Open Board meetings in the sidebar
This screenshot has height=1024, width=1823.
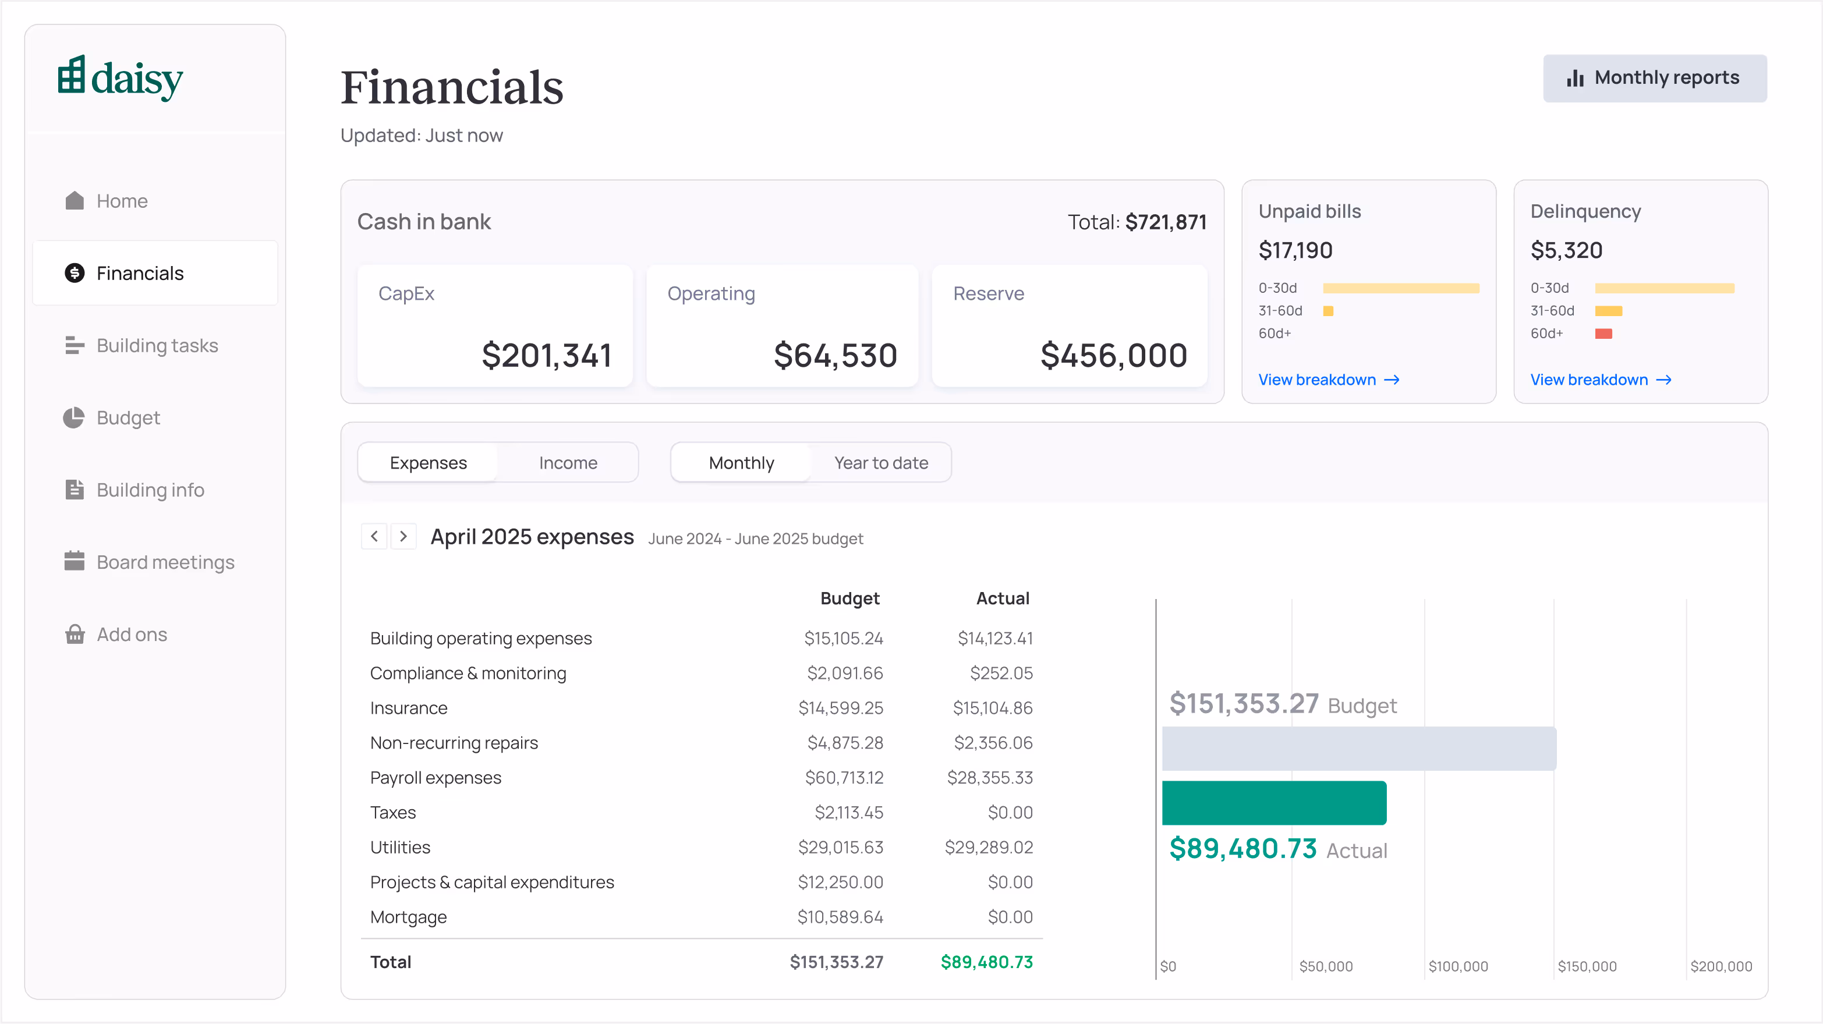[165, 562]
